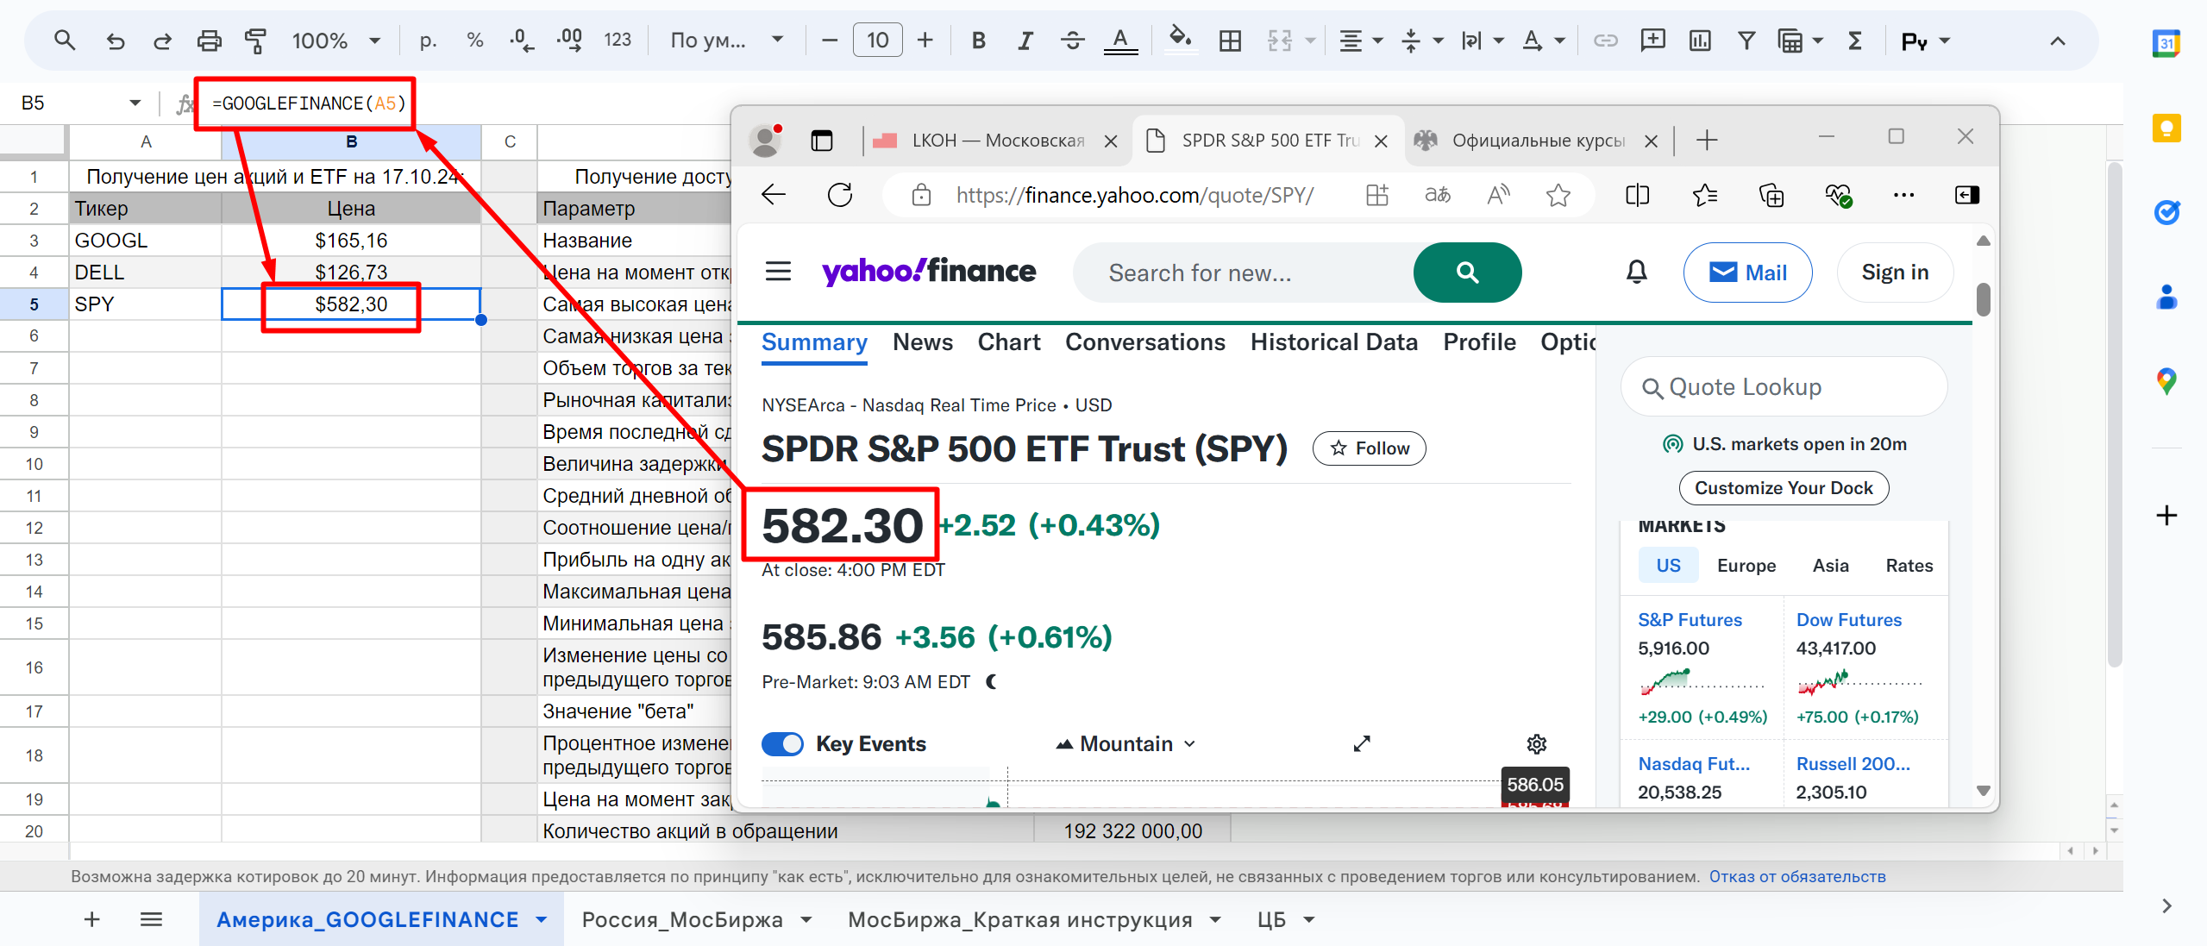Toggle italic formatting

[x=1025, y=40]
